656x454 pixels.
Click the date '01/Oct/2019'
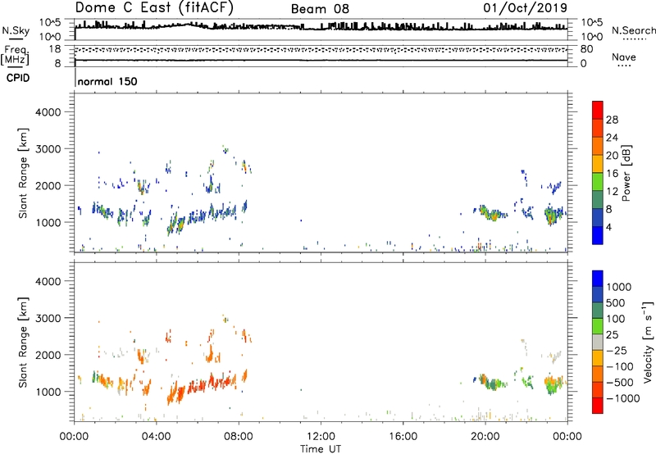[525, 8]
